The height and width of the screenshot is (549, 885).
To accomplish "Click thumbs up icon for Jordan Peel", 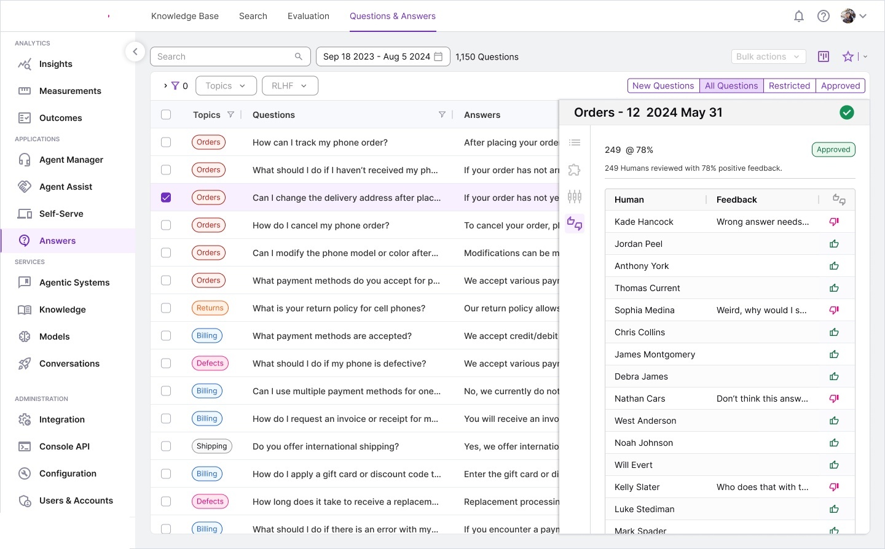I will [834, 244].
